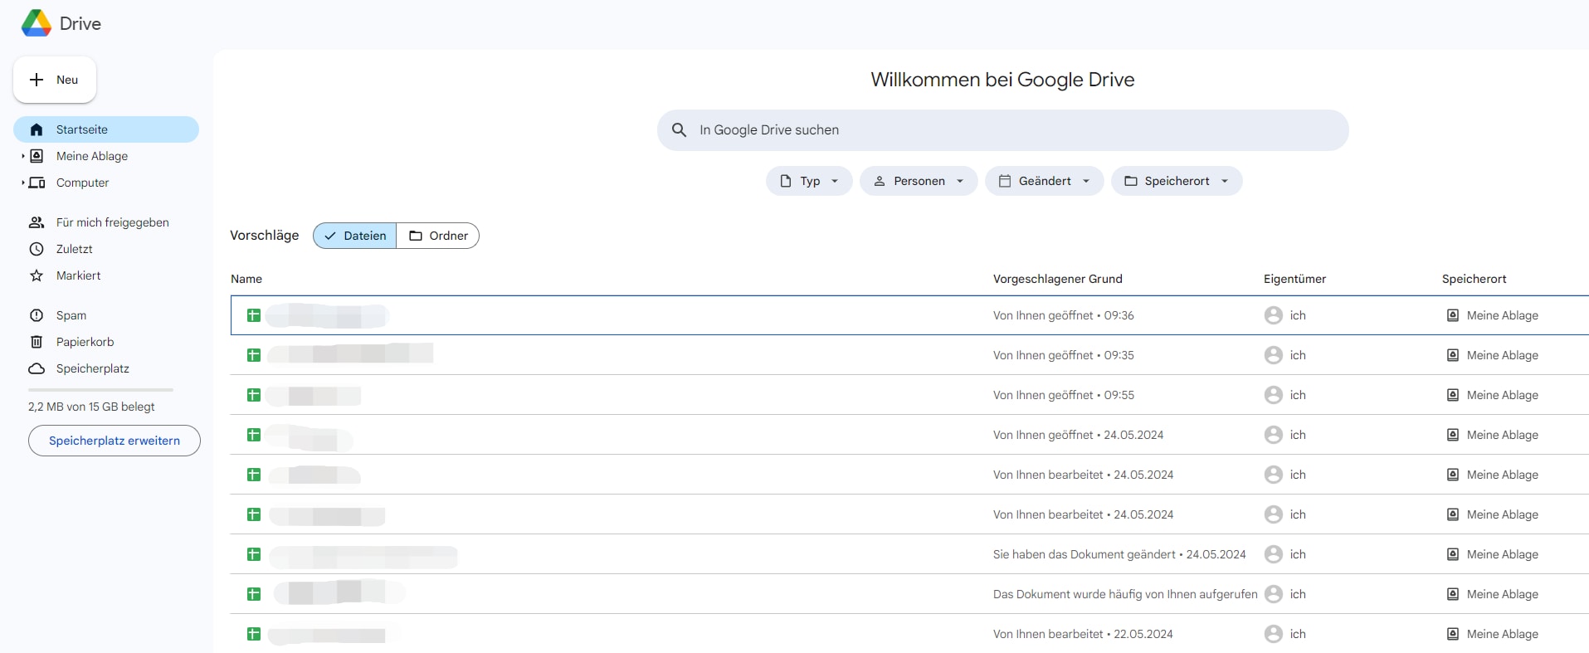Click Meine Ablage location icon in 22.05.2024 row

[1453, 634]
